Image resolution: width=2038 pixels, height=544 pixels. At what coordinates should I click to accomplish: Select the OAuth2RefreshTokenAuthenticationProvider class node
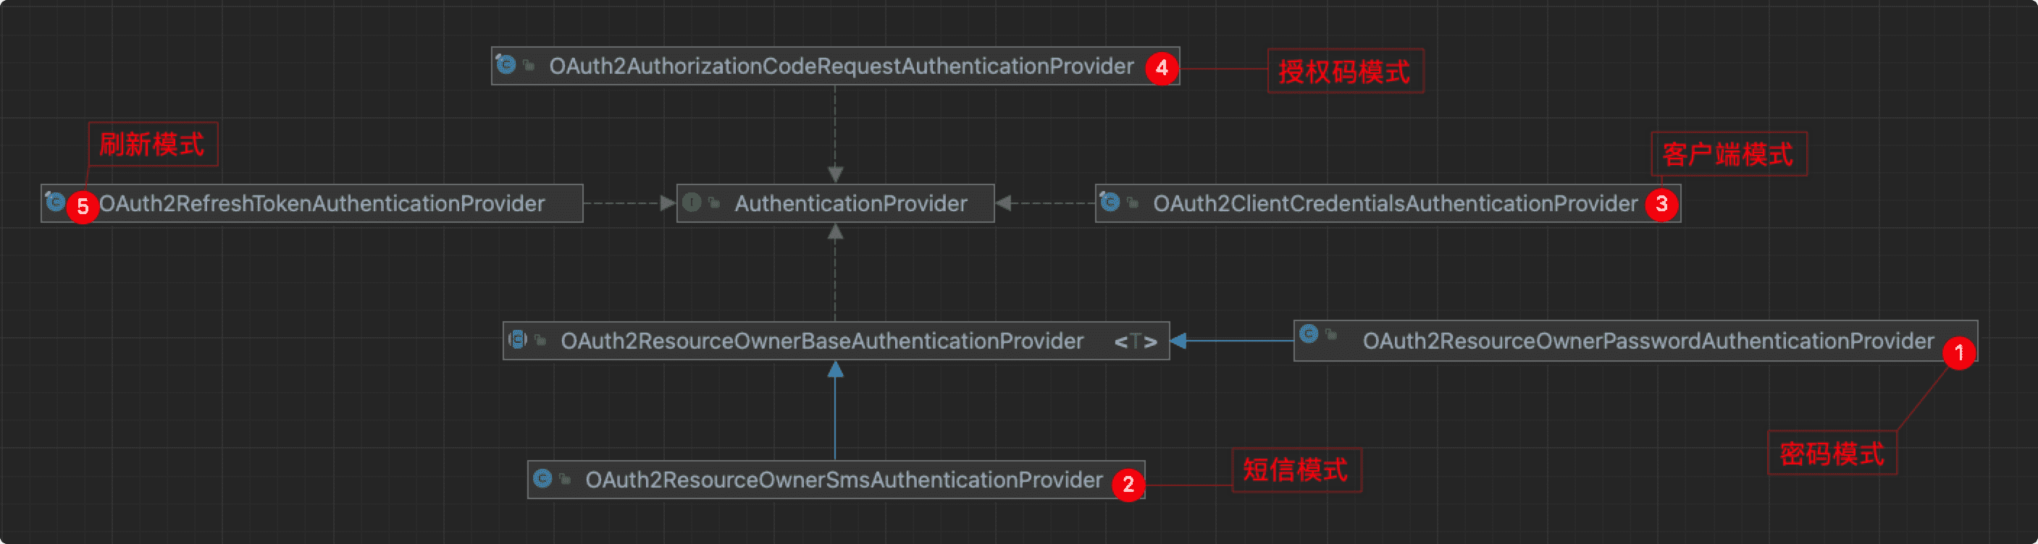tap(311, 203)
